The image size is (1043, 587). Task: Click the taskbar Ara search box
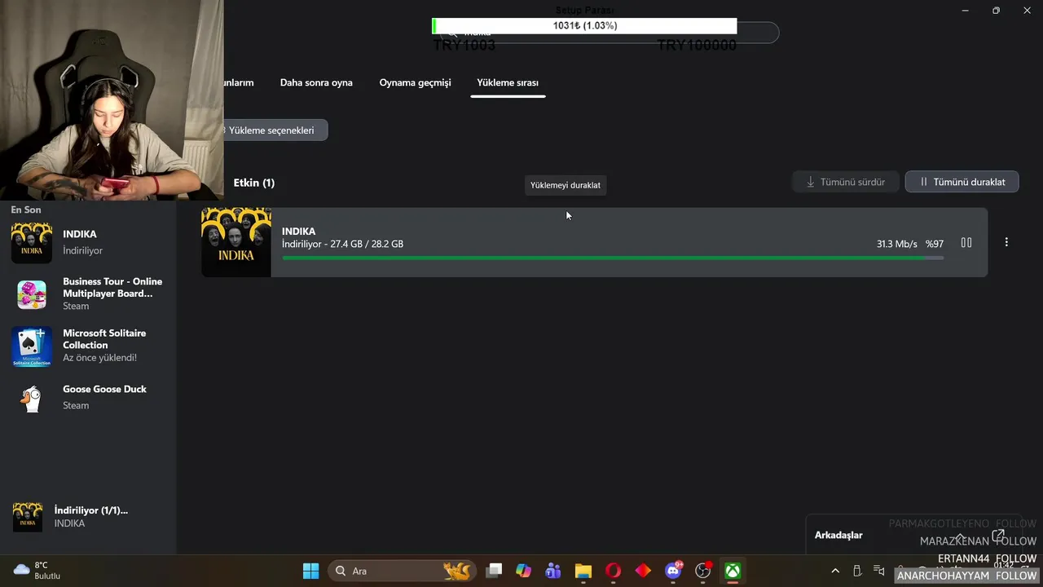pyautogui.click(x=402, y=571)
